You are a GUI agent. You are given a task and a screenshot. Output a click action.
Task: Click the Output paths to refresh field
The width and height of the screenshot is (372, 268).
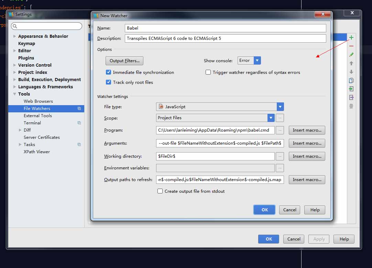220,180
